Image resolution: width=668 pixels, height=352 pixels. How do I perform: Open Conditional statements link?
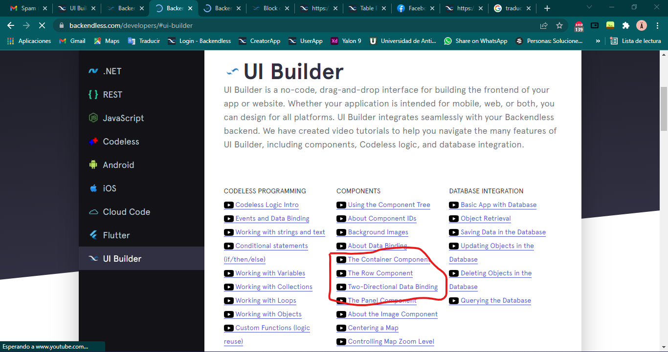[271, 246]
